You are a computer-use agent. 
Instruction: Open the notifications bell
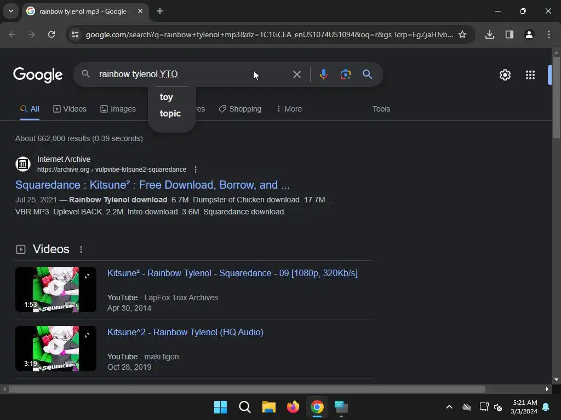click(546, 407)
